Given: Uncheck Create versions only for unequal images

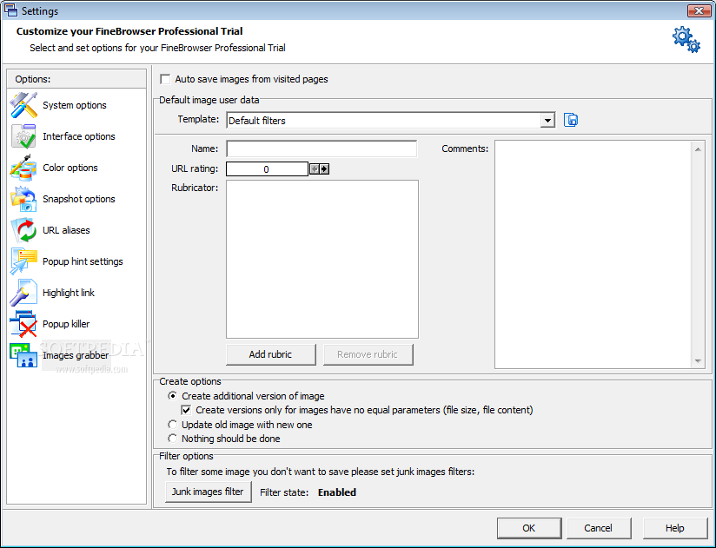Looking at the screenshot, I should [186, 410].
